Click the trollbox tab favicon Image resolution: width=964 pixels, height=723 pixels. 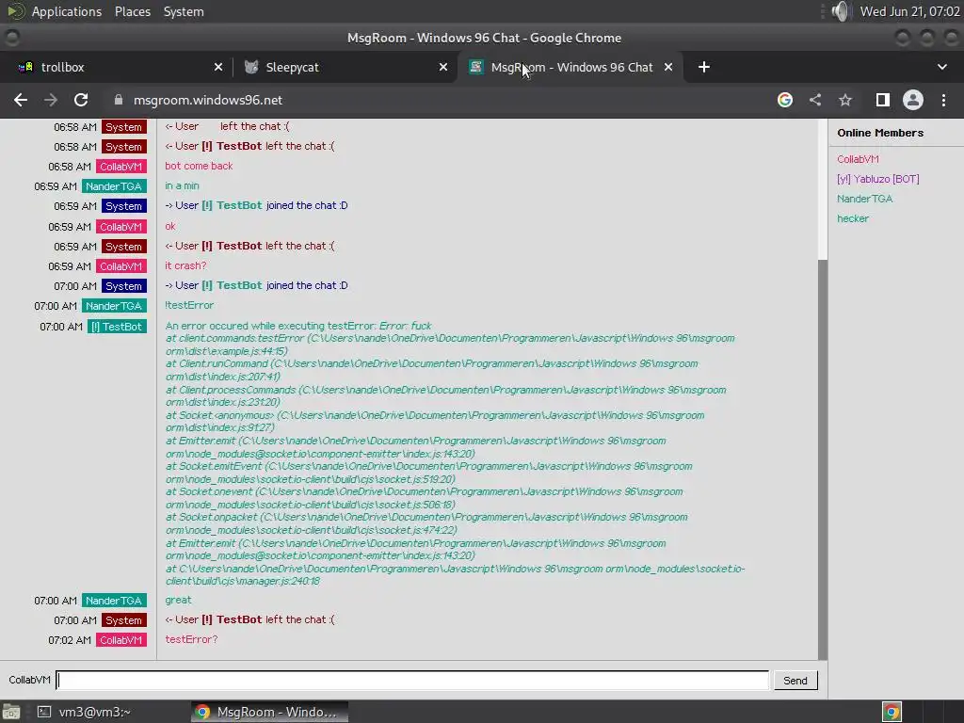pyautogui.click(x=25, y=67)
